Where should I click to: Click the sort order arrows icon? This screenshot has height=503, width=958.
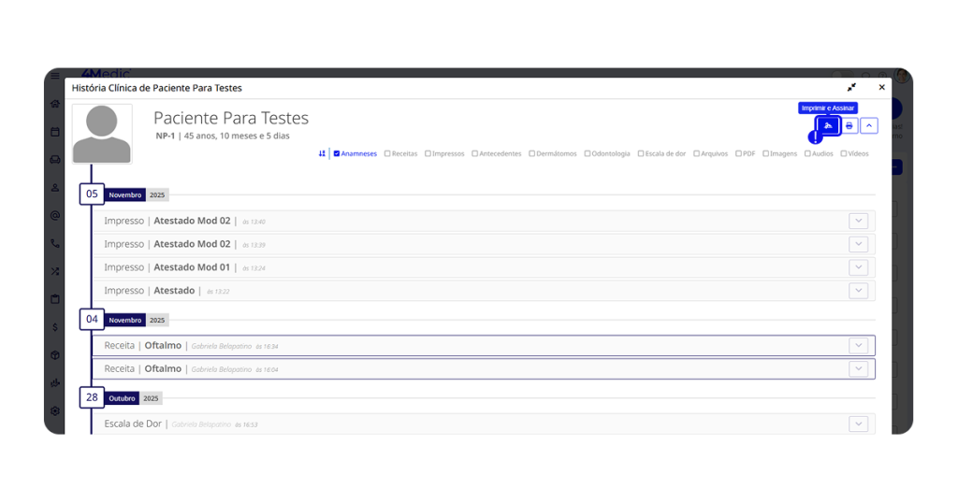tap(322, 153)
